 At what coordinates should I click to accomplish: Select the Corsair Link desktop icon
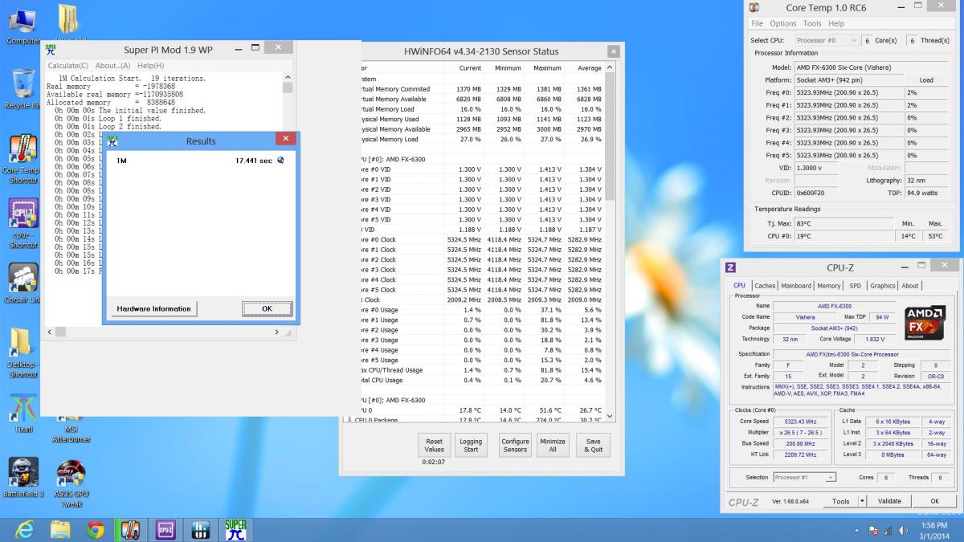tap(22, 283)
